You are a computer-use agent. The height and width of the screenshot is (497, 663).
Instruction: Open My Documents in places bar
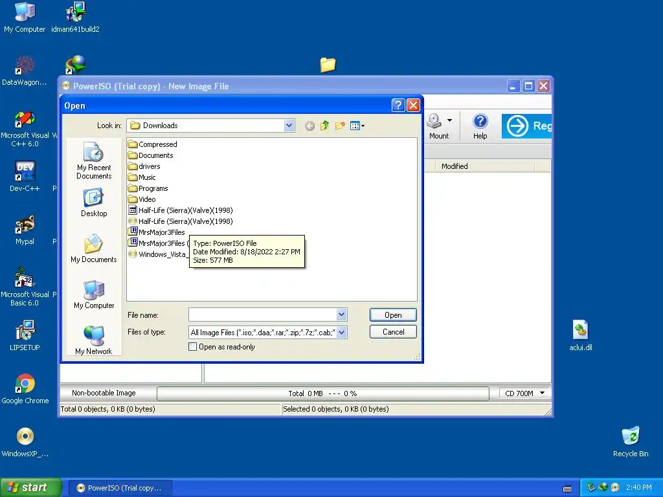94,248
